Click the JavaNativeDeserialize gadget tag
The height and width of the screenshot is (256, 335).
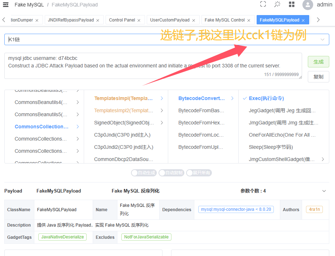[62, 237]
